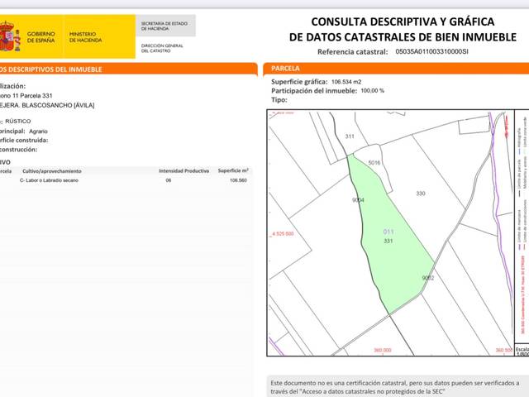Click the 9004 road label on map

pos(358,200)
